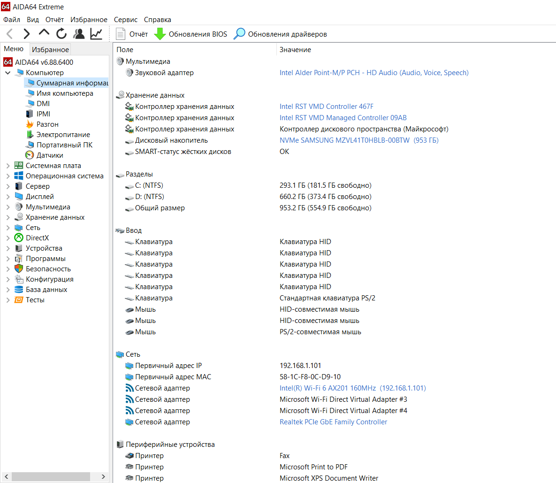The image size is (556, 483).
Task: Switch to the Избранное tab in sidebar
Action: (50, 49)
